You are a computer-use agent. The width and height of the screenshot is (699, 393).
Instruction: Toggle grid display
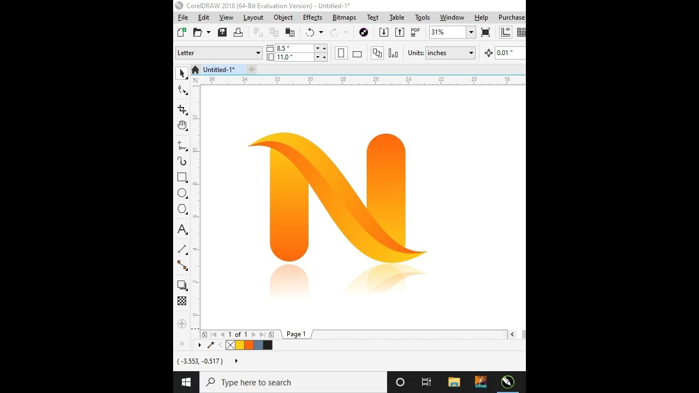[x=521, y=32]
